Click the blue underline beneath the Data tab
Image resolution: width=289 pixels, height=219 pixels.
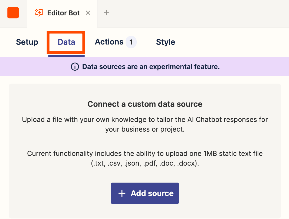pyautogui.click(x=66, y=56)
